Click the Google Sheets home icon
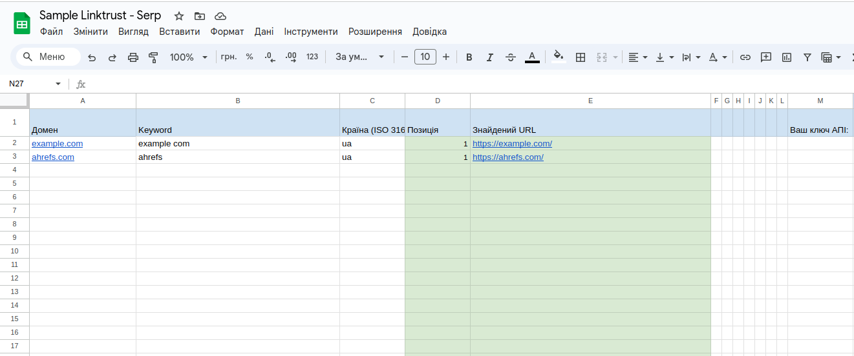The height and width of the screenshot is (356, 854). tap(22, 24)
